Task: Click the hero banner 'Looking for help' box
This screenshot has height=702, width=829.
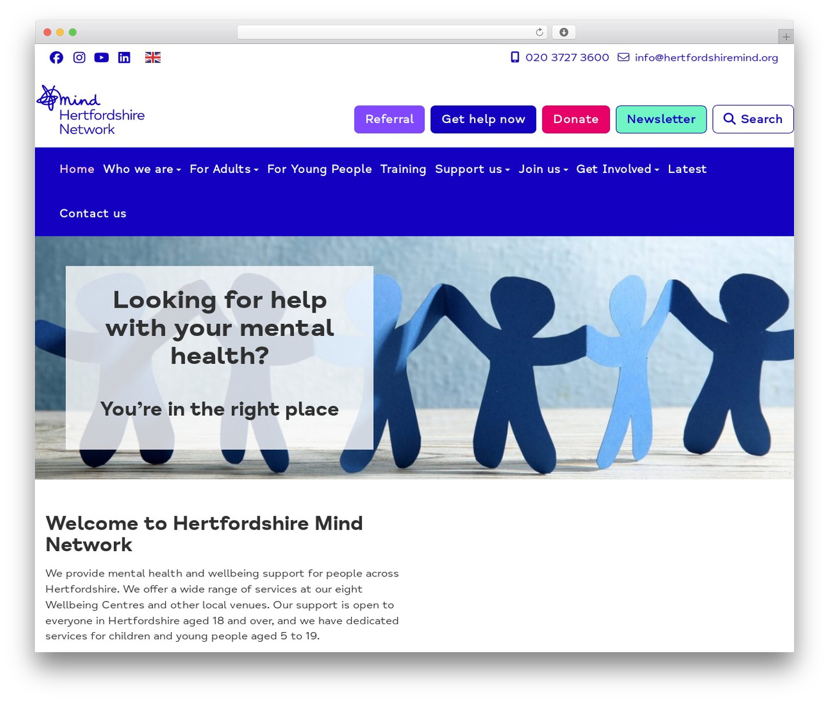Action: [x=220, y=357]
